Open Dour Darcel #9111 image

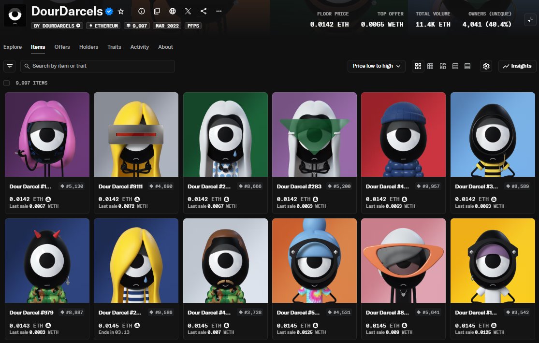coord(136,134)
